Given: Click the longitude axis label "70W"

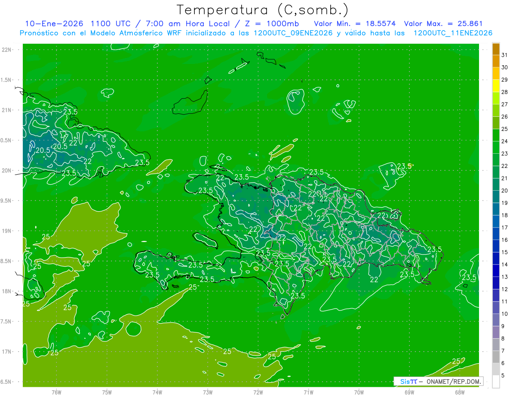Looking at the screenshot, I should [359, 392].
